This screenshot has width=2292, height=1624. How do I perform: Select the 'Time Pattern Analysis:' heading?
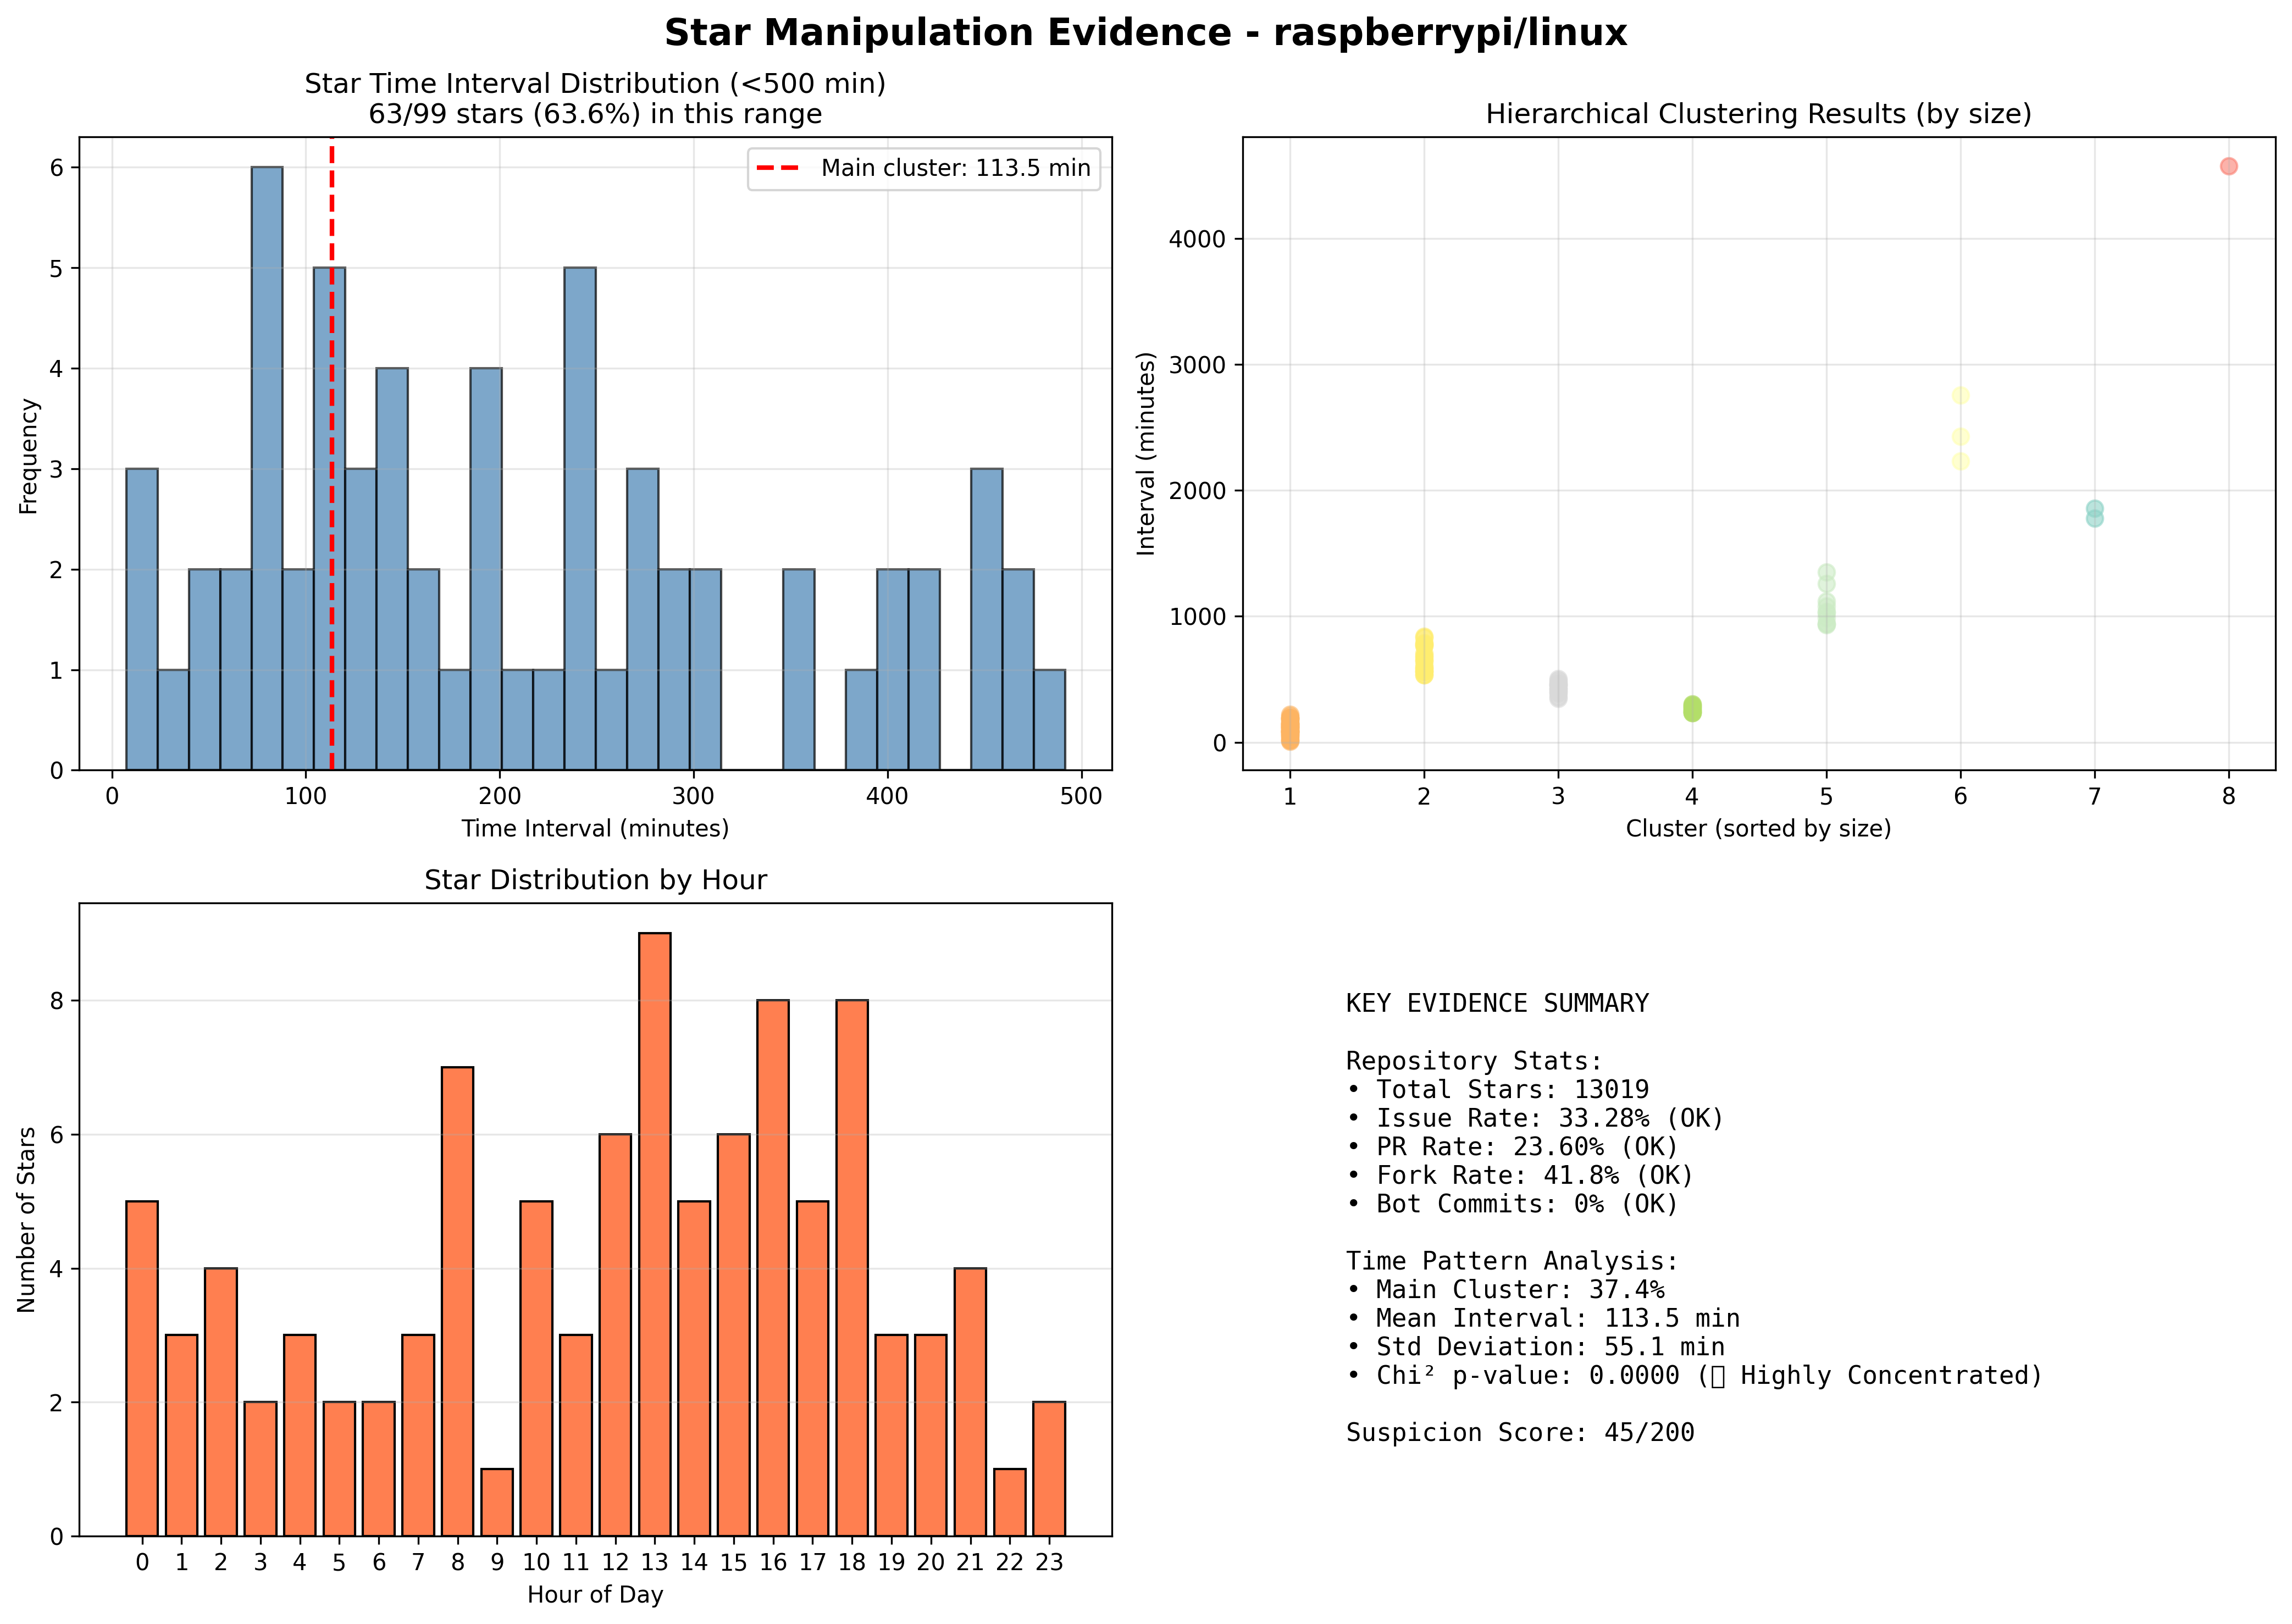1512,1261
